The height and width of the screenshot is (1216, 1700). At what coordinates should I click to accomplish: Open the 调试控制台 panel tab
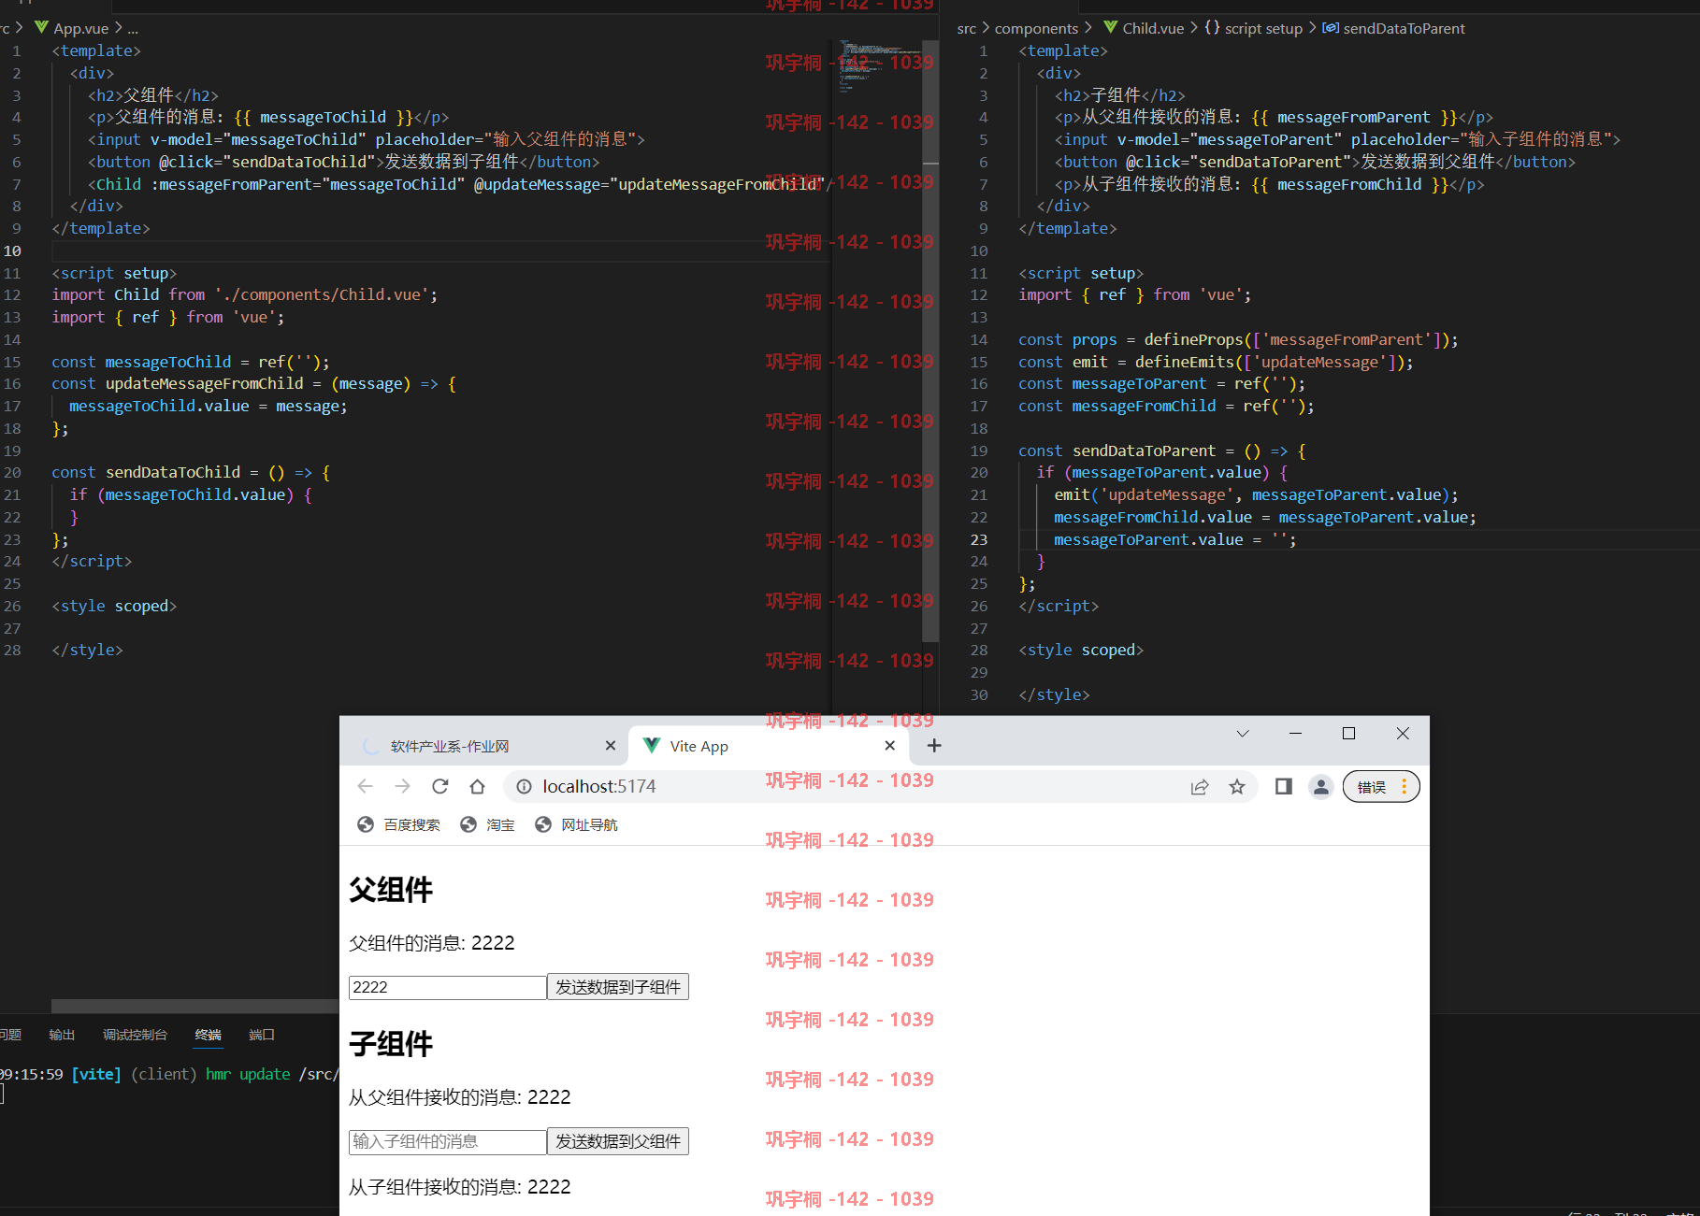(135, 1035)
